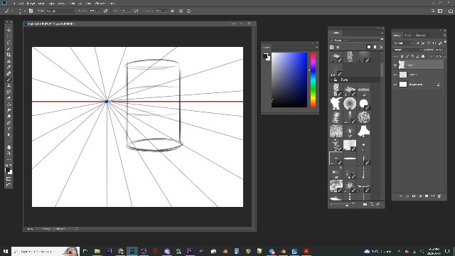Screen dimensions: 455x256
Task: Toggle lock all for layer
Action: [x=423, y=56]
